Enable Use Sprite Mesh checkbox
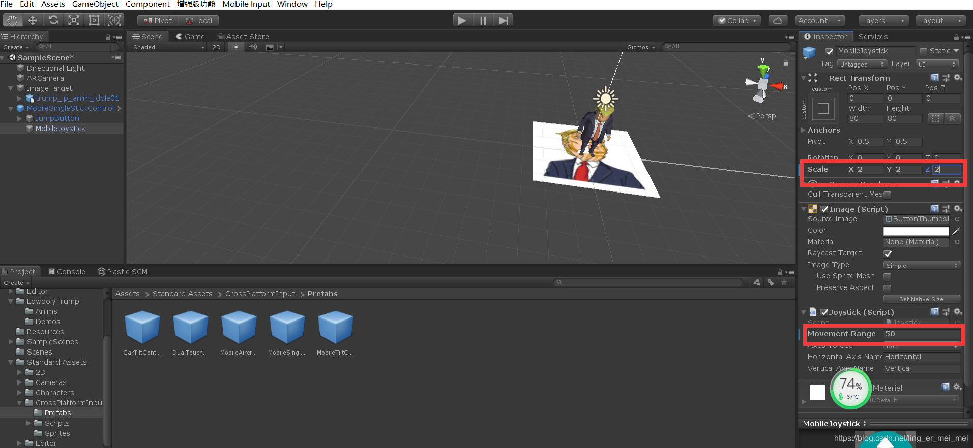 click(x=888, y=276)
